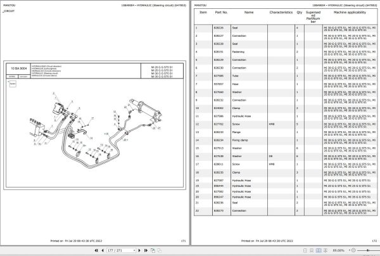380x256 pixels.
Task: Open the zoom level dropdown arrow
Action: point(350,250)
